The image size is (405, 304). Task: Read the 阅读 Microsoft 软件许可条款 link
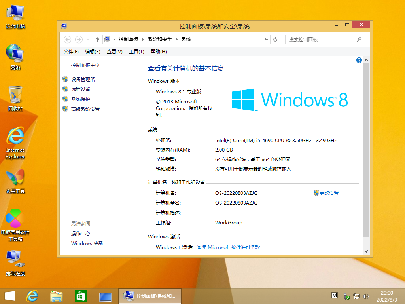(x=228, y=247)
